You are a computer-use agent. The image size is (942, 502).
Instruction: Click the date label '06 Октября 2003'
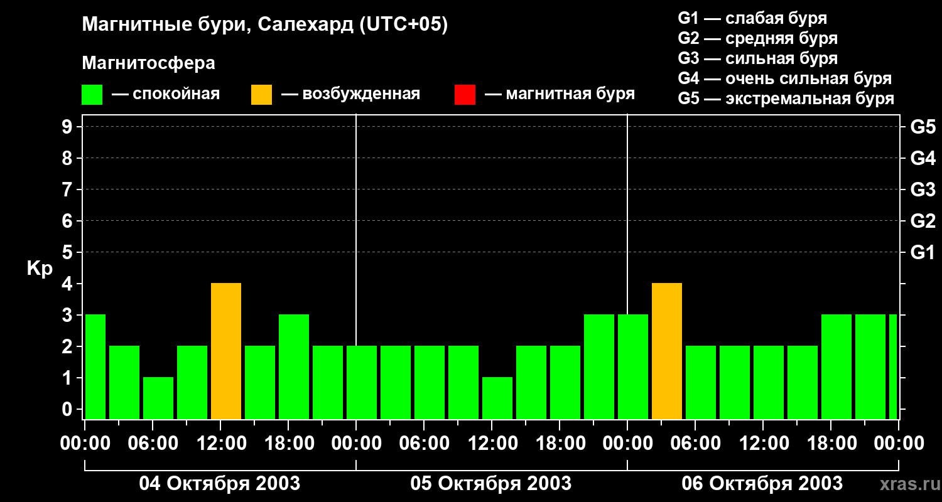tap(762, 484)
